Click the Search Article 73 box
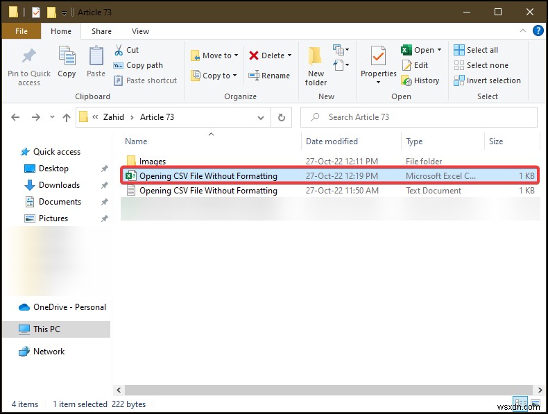This screenshot has height=414, width=548. click(x=419, y=117)
